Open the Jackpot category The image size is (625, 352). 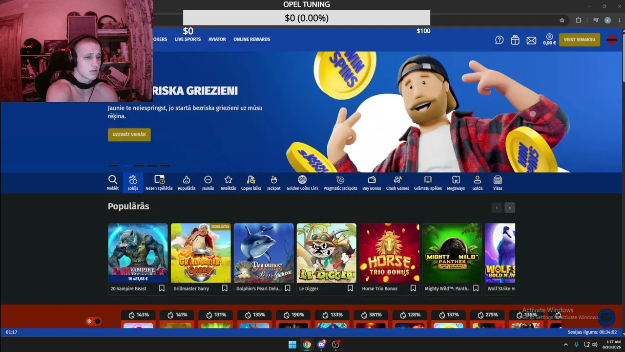click(274, 182)
